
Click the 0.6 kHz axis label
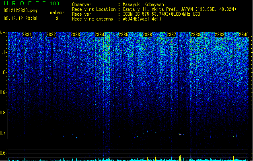tap(3, 153)
